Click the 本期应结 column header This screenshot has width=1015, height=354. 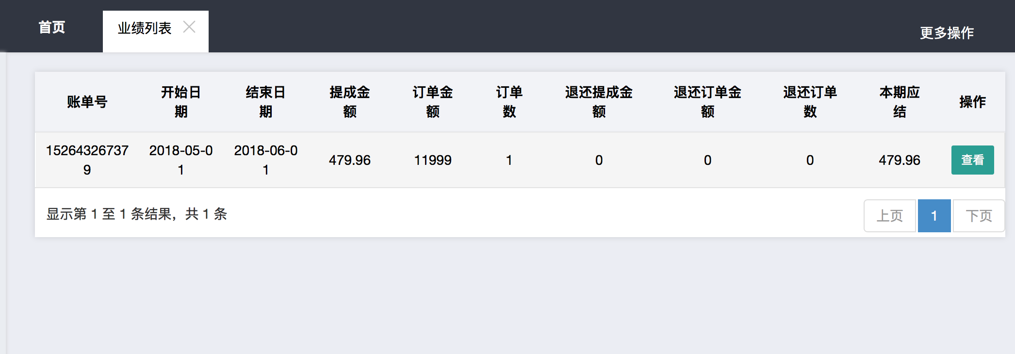click(899, 102)
